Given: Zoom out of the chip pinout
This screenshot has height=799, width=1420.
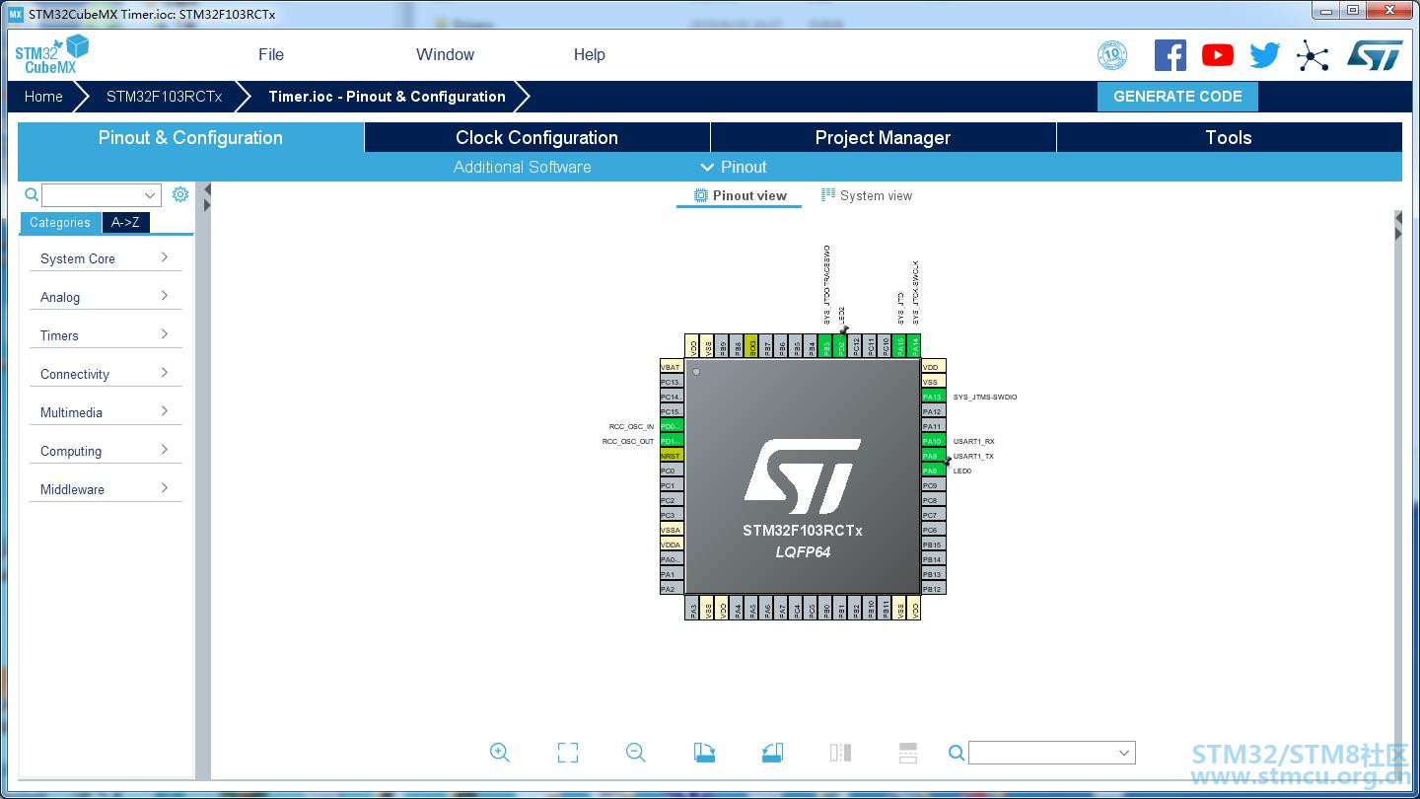Looking at the screenshot, I should pyautogui.click(x=636, y=753).
